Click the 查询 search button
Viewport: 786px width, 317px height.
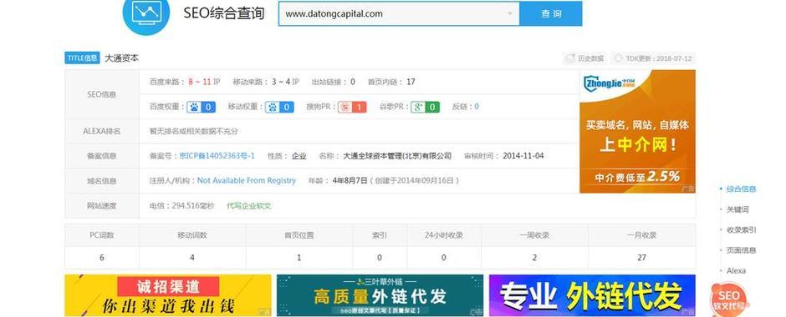click(551, 14)
